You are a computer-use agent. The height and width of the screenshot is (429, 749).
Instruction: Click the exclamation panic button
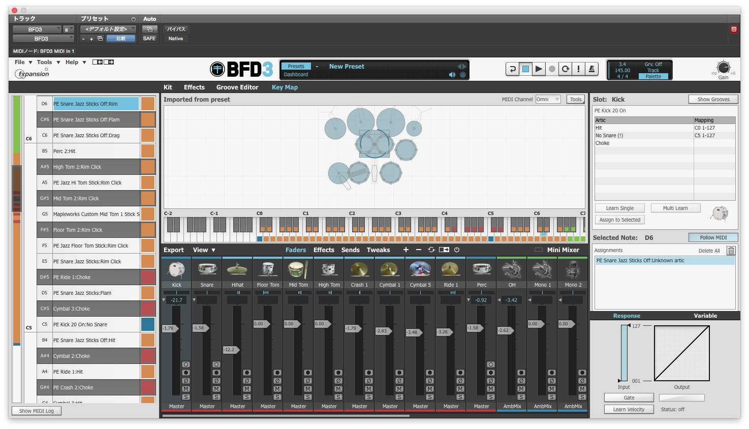578,69
